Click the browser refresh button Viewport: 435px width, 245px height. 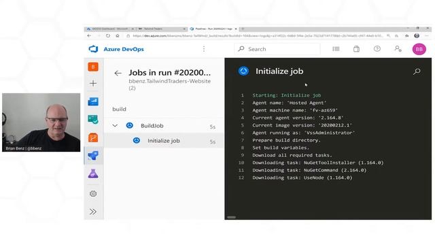tap(108, 36)
